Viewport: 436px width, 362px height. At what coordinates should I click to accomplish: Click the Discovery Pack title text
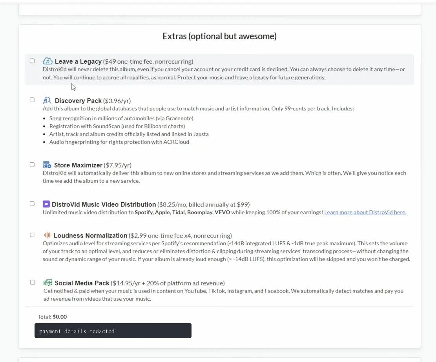click(78, 101)
